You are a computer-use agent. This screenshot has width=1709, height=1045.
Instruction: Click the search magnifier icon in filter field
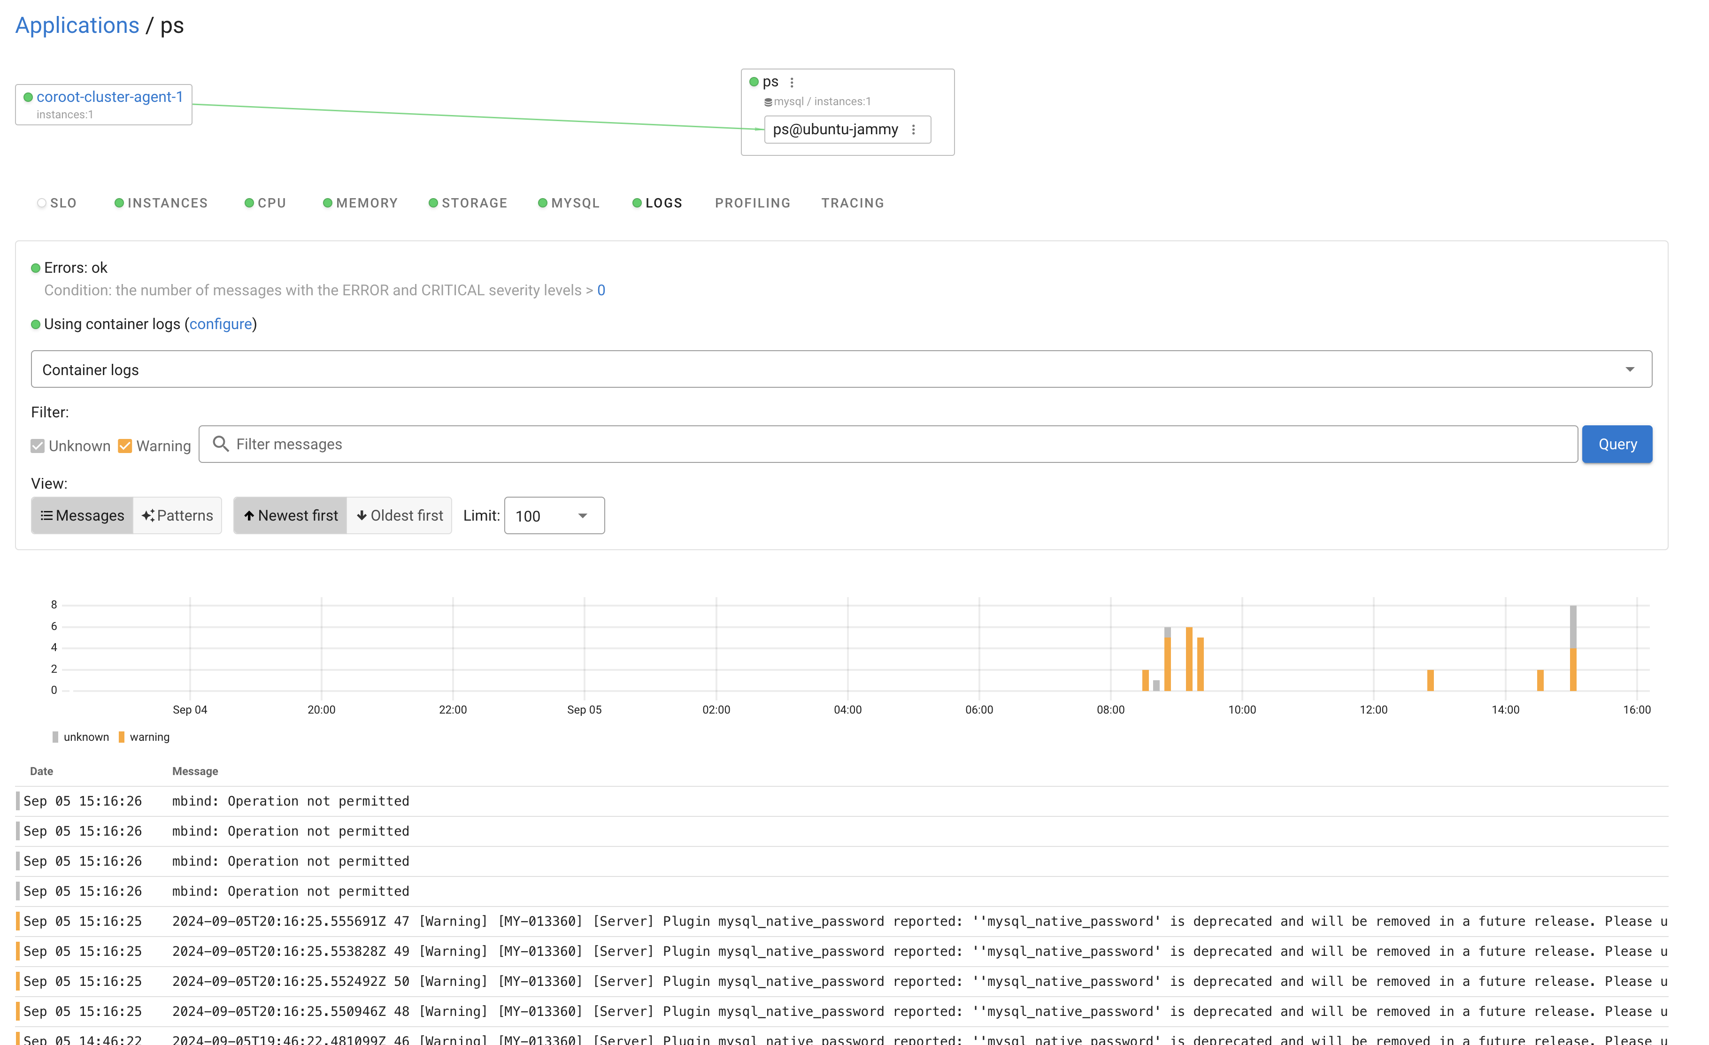pos(221,444)
